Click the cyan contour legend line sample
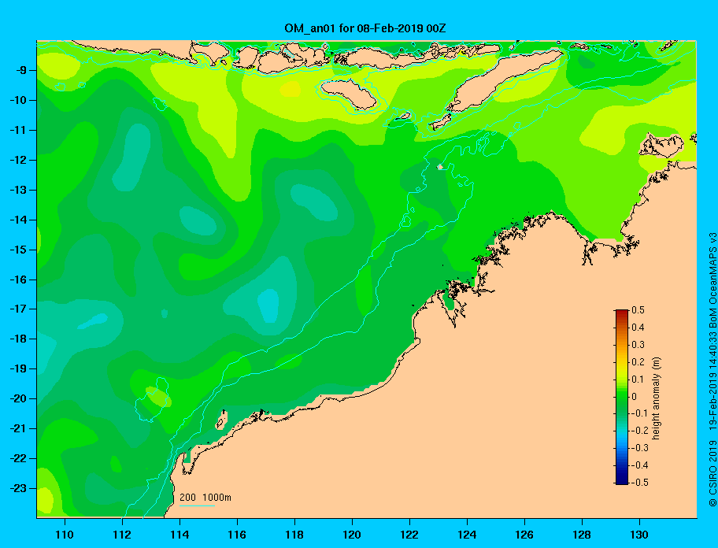This screenshot has width=718, height=548. pyautogui.click(x=198, y=506)
